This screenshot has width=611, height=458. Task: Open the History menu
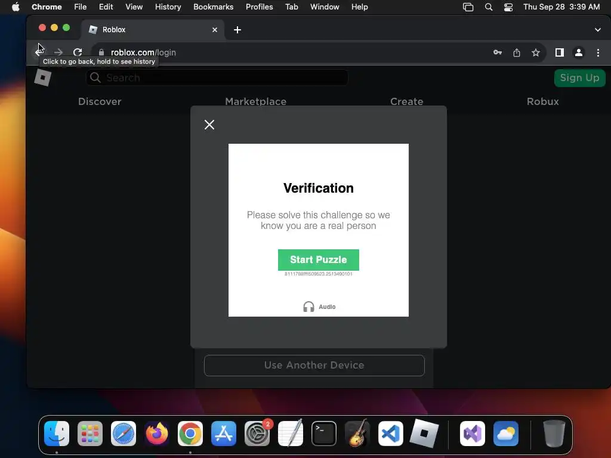click(168, 7)
